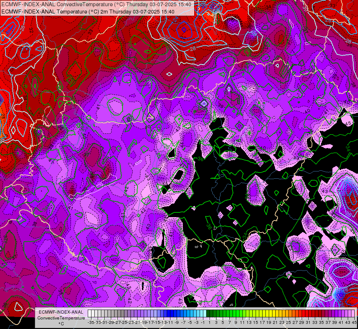Image resolution: width=358 pixels, height=329 pixels.
Task: Pick the orange swatch above legend value 25
Action: point(287,314)
